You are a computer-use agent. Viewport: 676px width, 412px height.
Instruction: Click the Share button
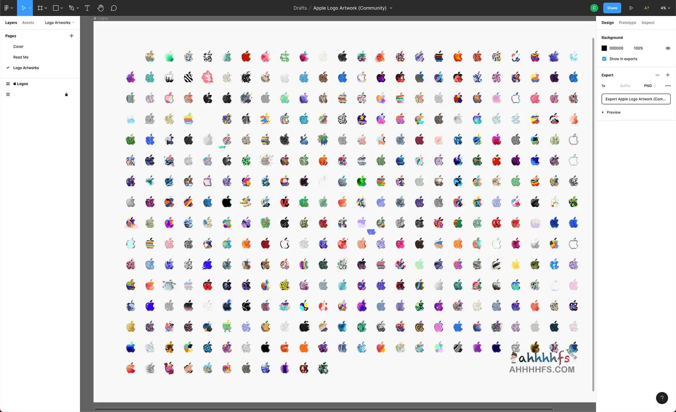[x=612, y=8]
